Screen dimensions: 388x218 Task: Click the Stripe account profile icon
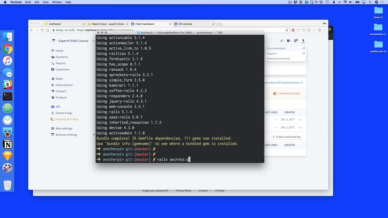(x=303, y=41)
